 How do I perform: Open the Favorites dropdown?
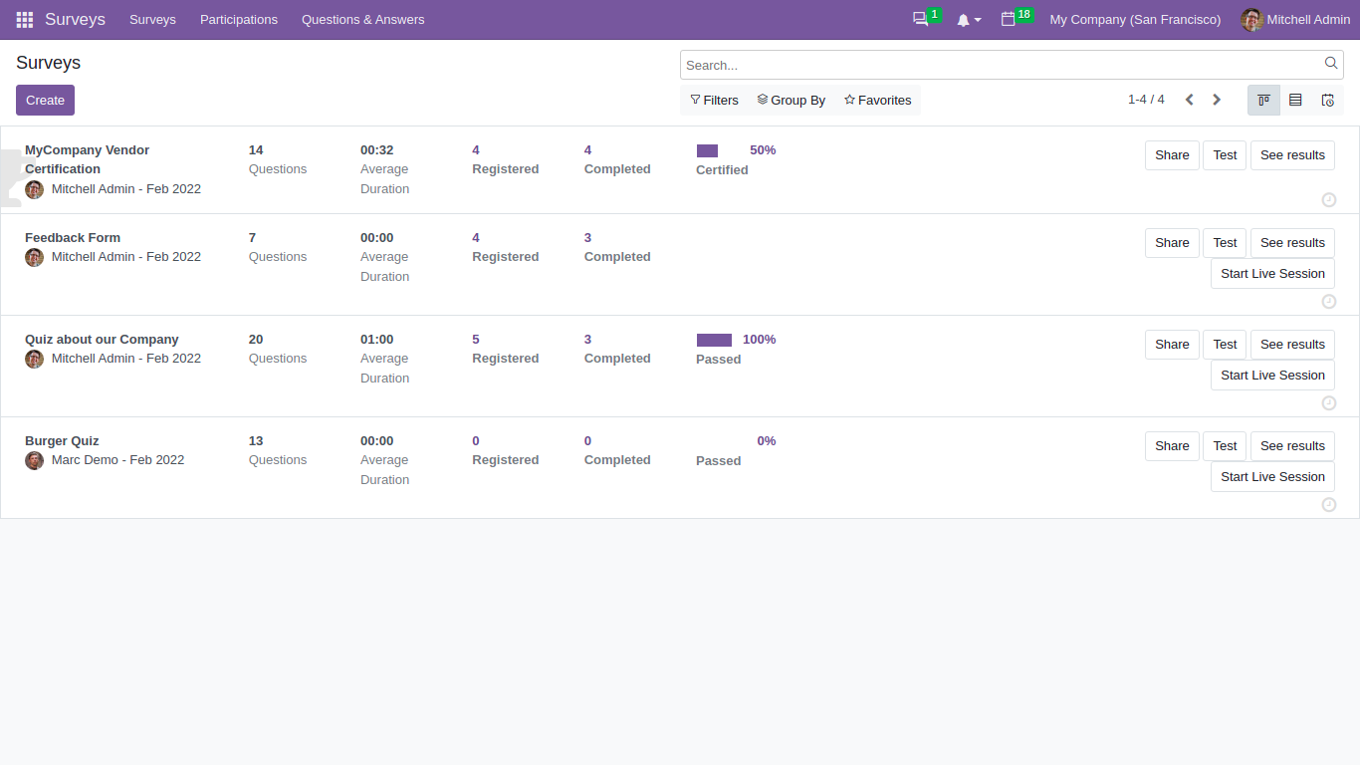click(x=877, y=100)
